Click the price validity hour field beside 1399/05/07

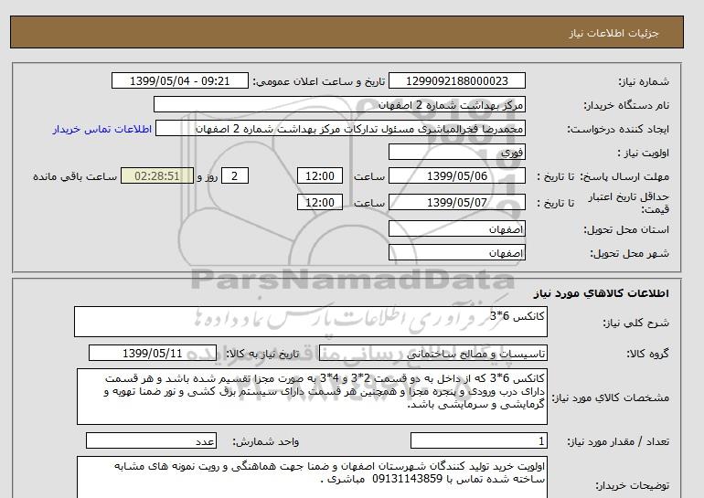click(x=320, y=202)
